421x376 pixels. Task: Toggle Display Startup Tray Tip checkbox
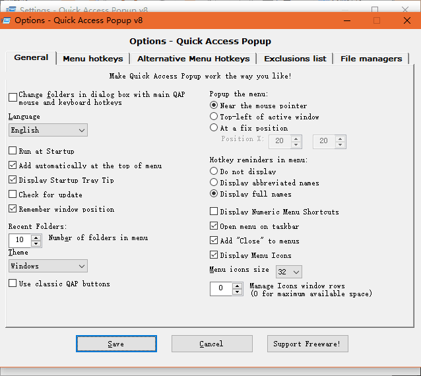pos(13,179)
